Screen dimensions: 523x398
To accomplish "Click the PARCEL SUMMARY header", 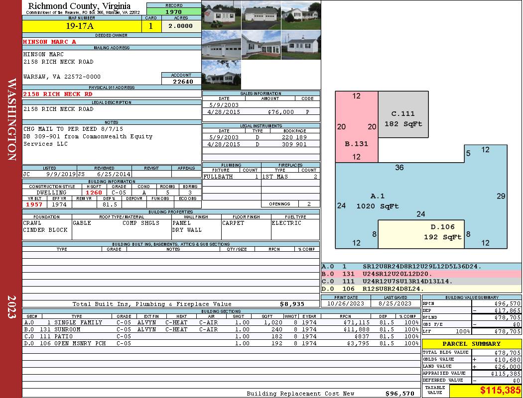I will pos(471,344).
